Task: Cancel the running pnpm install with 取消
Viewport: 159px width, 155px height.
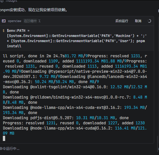Action: (138, 21)
